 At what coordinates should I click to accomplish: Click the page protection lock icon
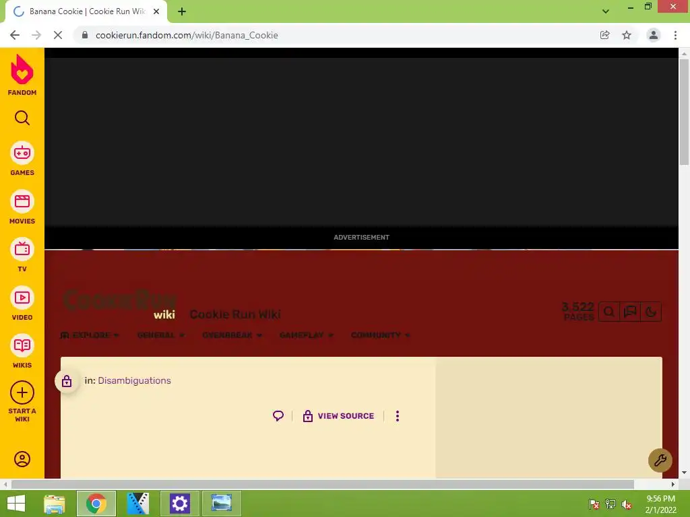[67, 381]
